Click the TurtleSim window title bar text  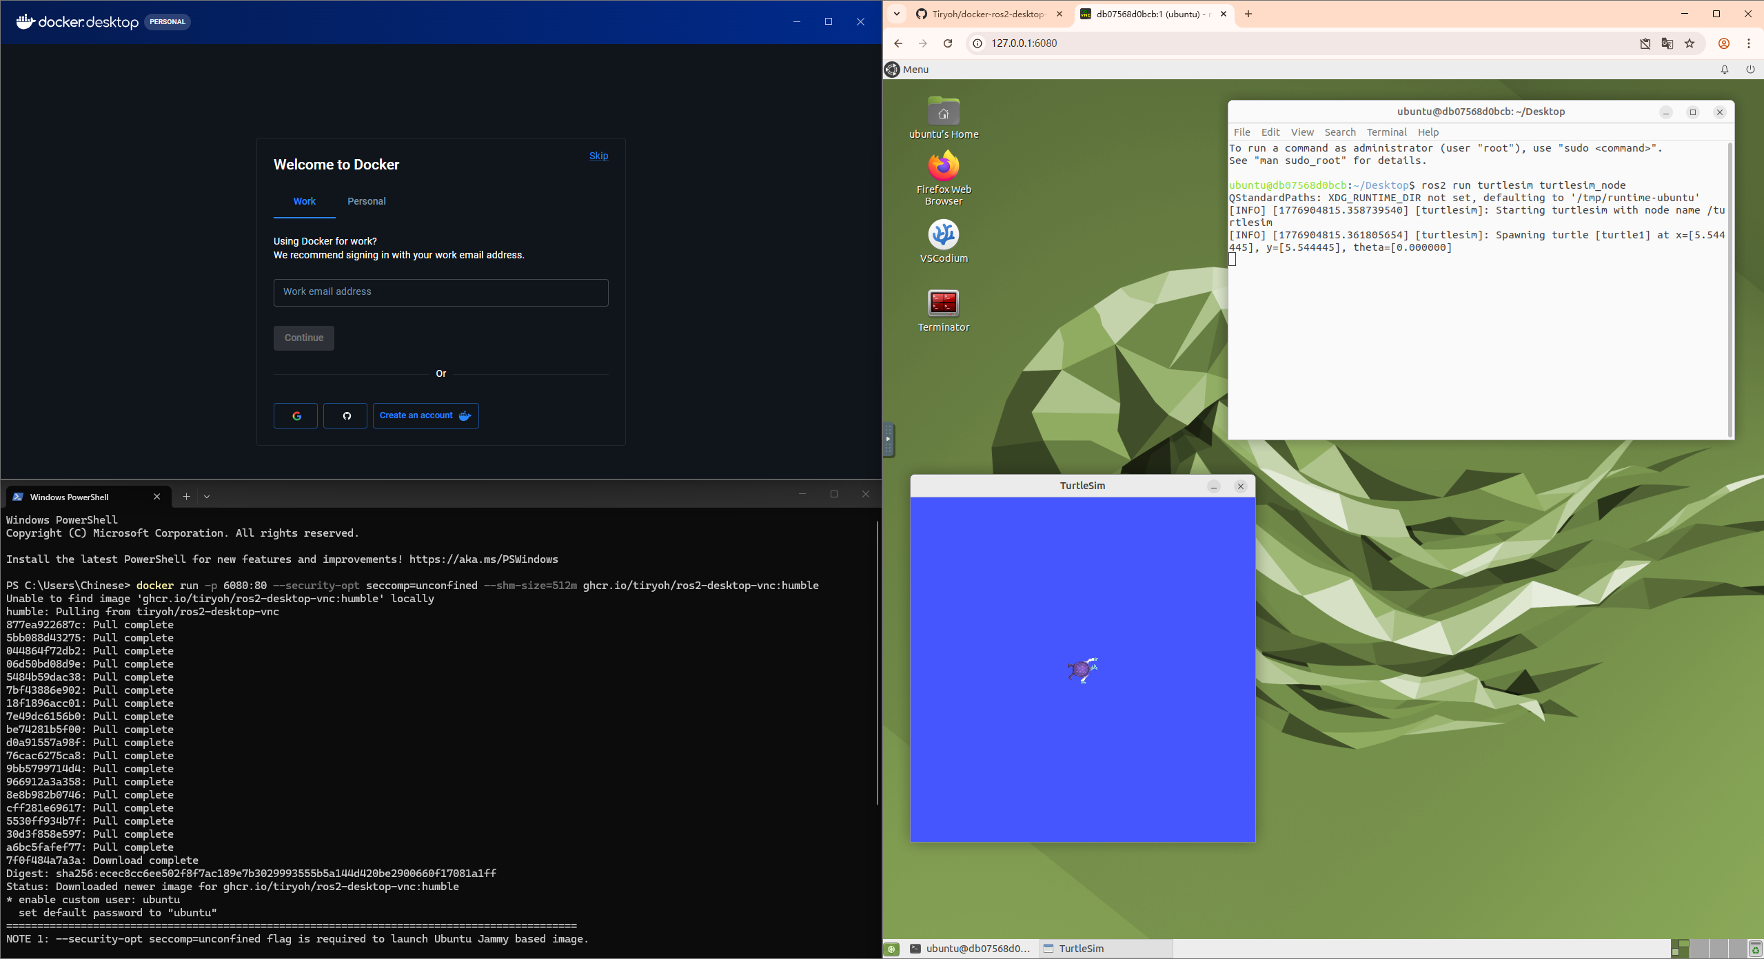pyautogui.click(x=1082, y=486)
